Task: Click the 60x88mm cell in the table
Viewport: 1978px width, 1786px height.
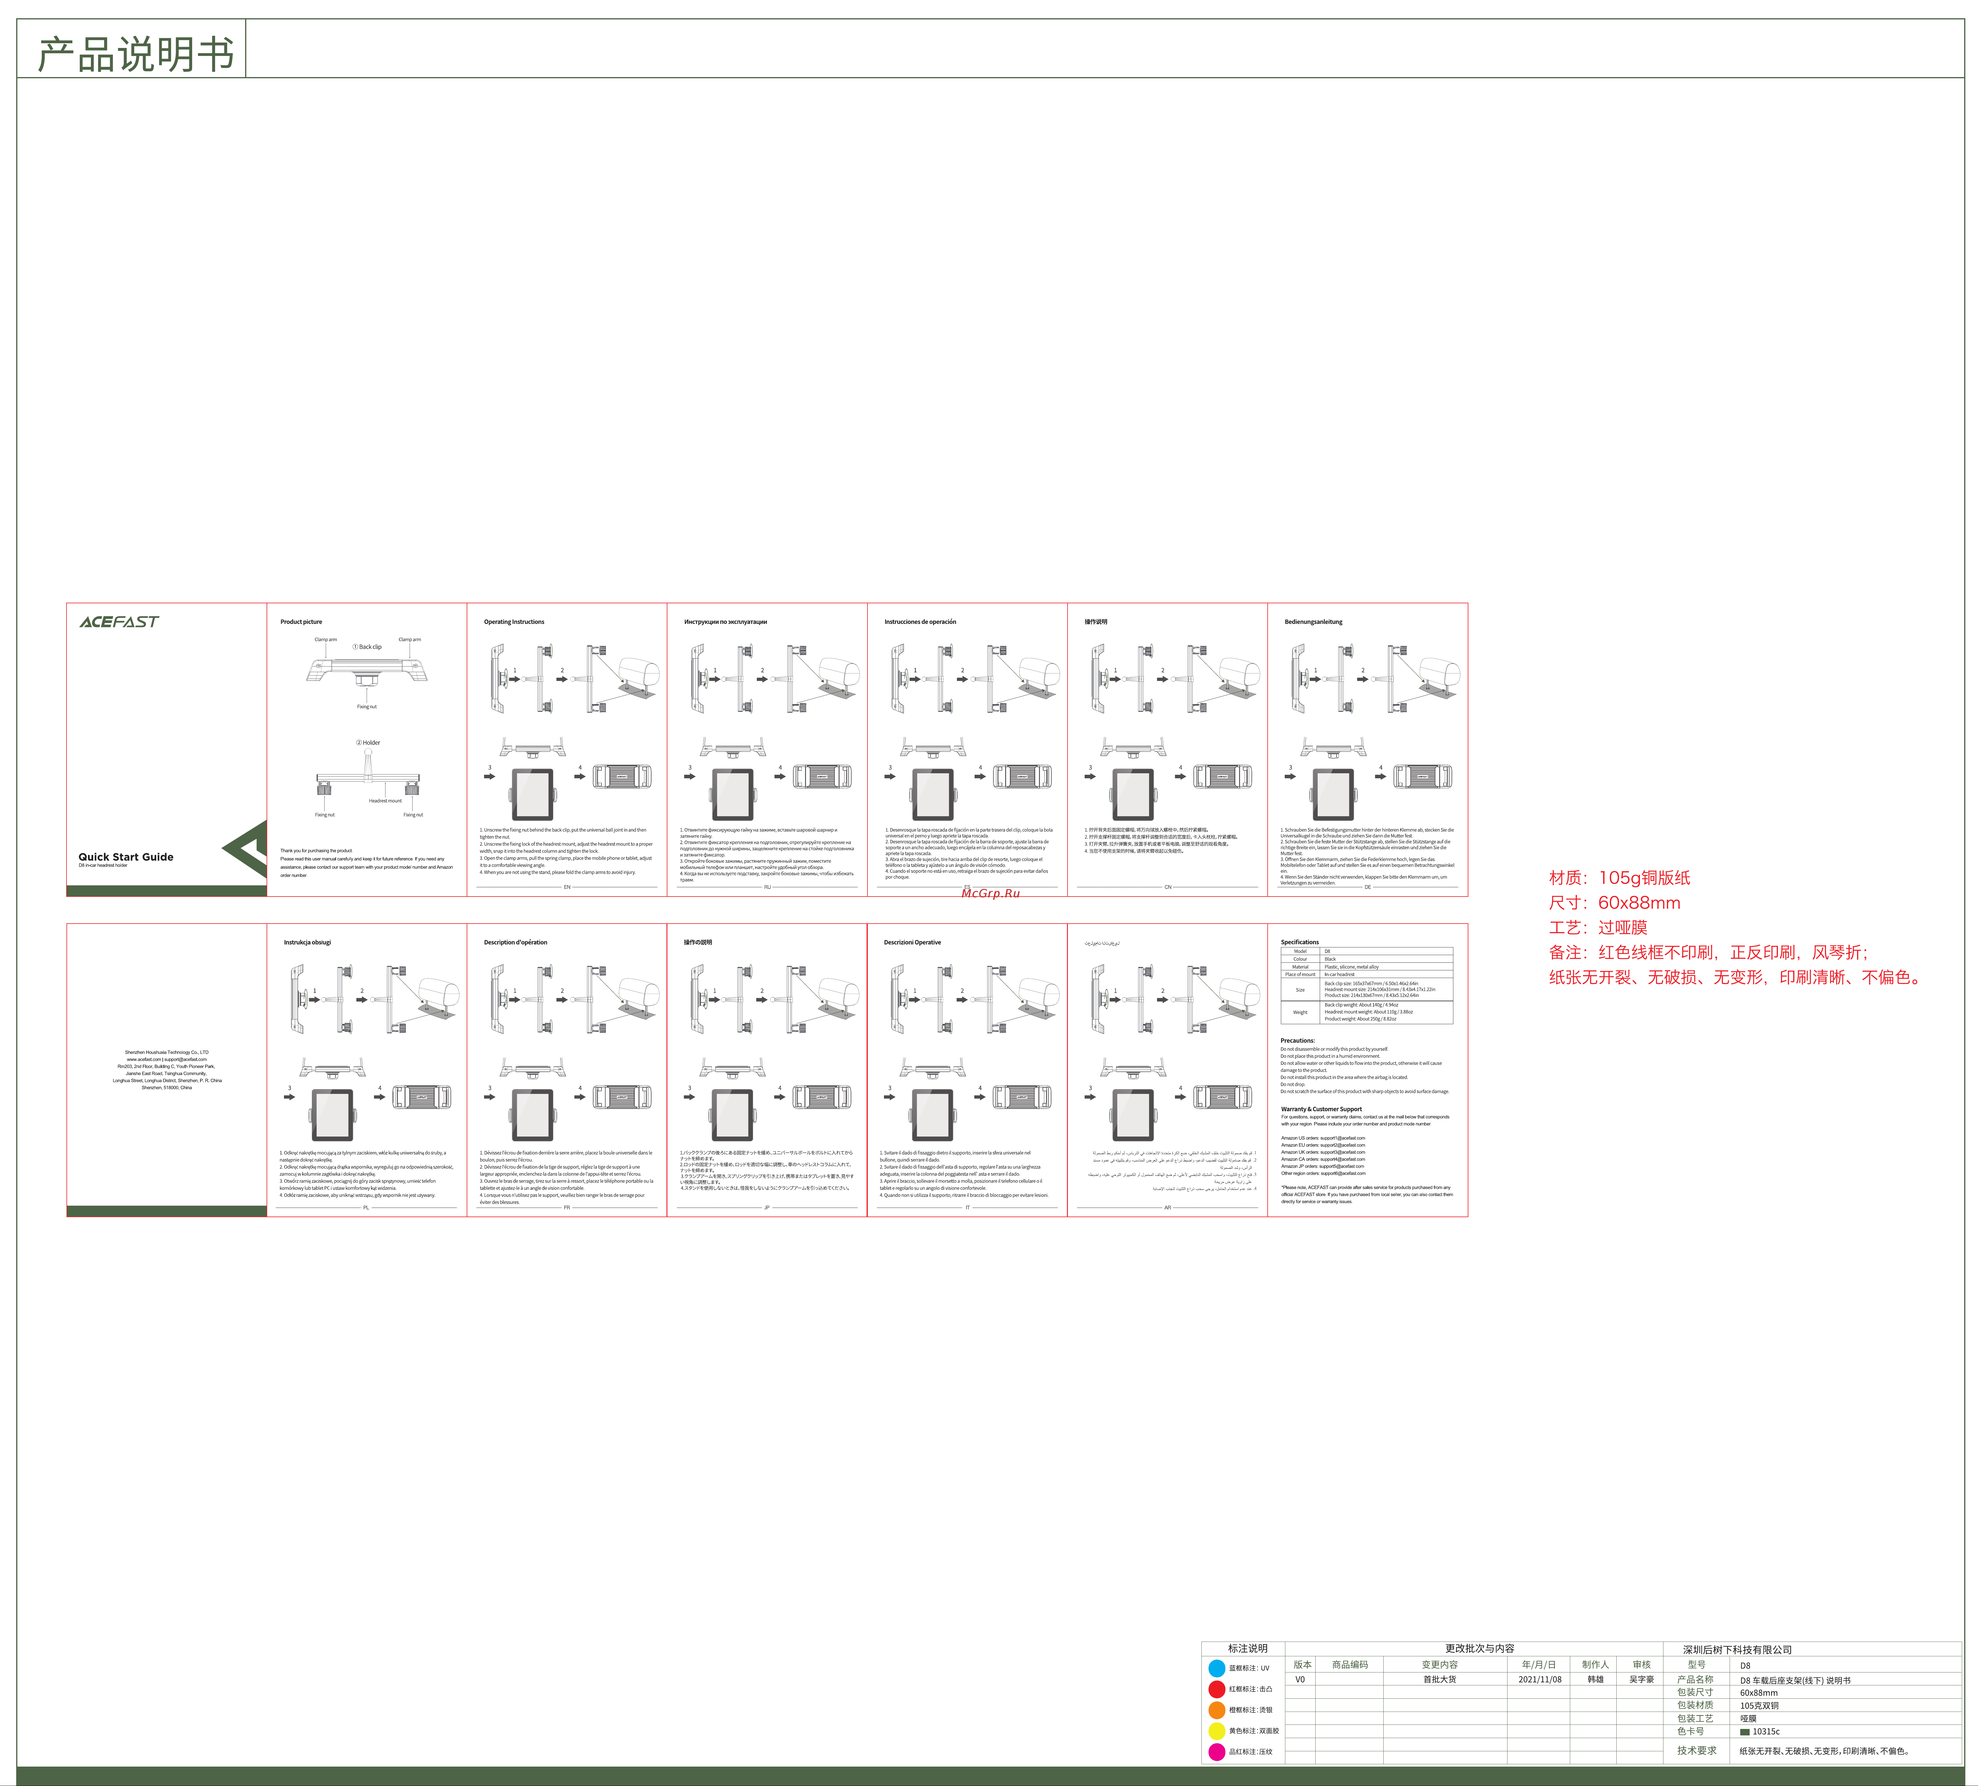Action: (1759, 1693)
